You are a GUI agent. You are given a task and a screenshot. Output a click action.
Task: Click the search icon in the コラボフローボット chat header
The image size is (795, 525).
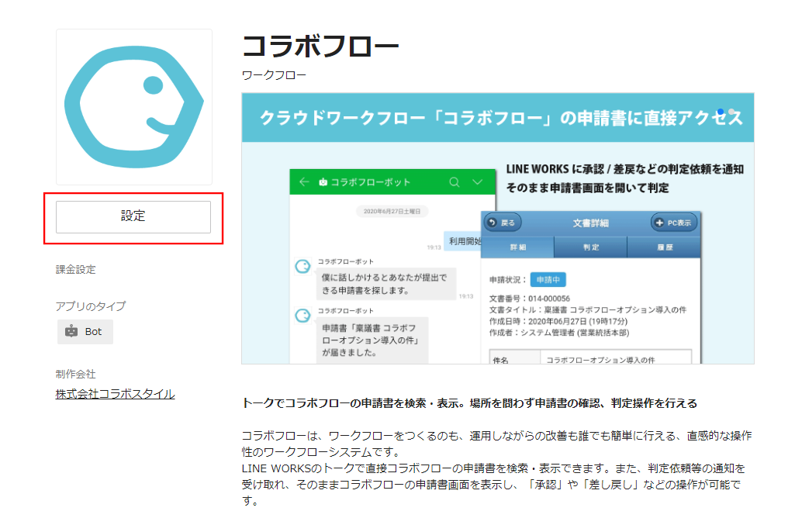click(454, 181)
